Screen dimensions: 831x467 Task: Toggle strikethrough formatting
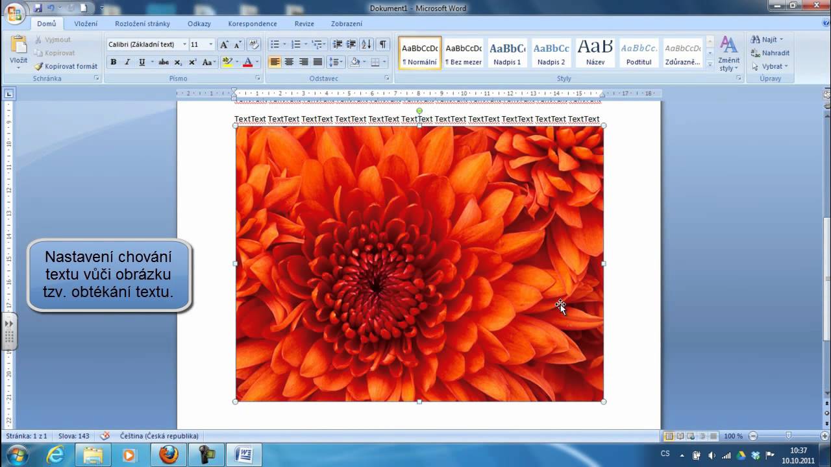[x=164, y=62]
